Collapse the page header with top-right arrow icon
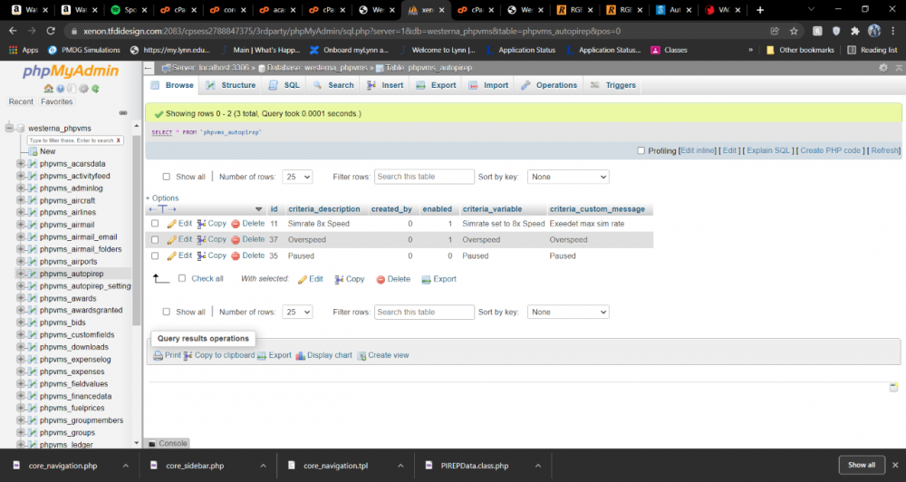The image size is (906, 482). [x=899, y=68]
